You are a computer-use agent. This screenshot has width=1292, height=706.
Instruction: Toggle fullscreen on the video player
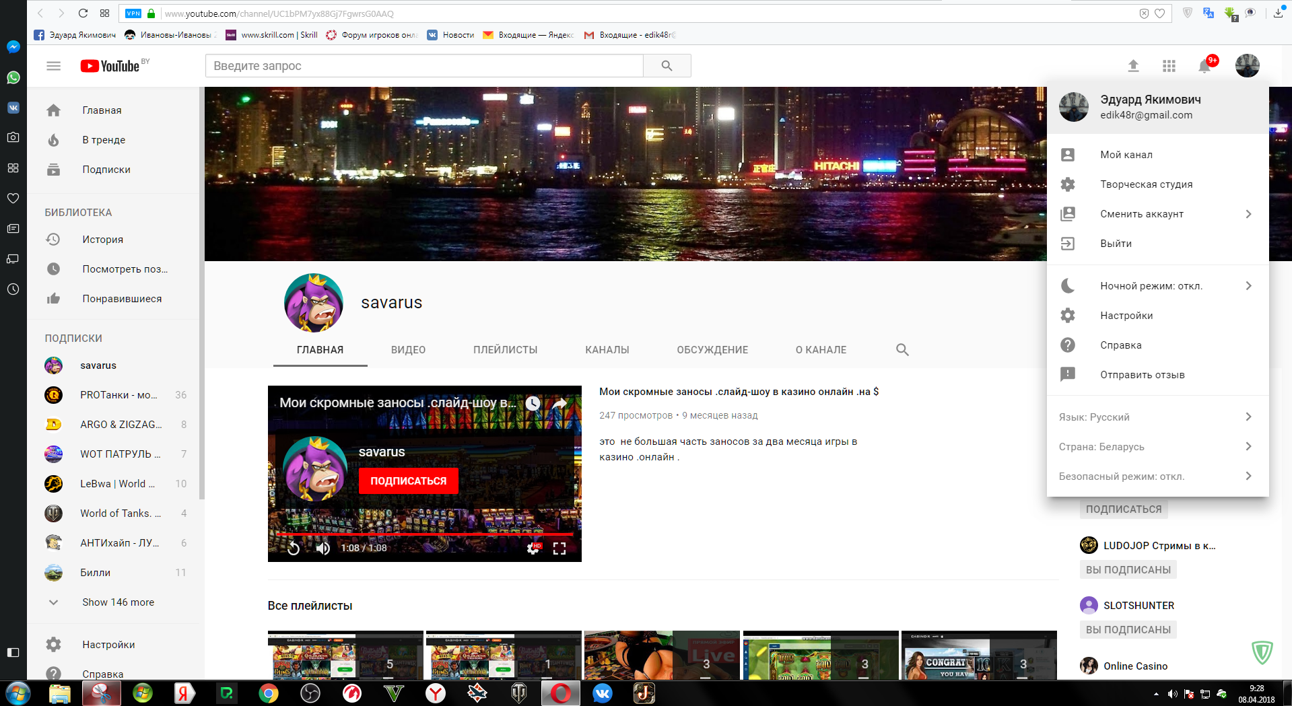559,549
